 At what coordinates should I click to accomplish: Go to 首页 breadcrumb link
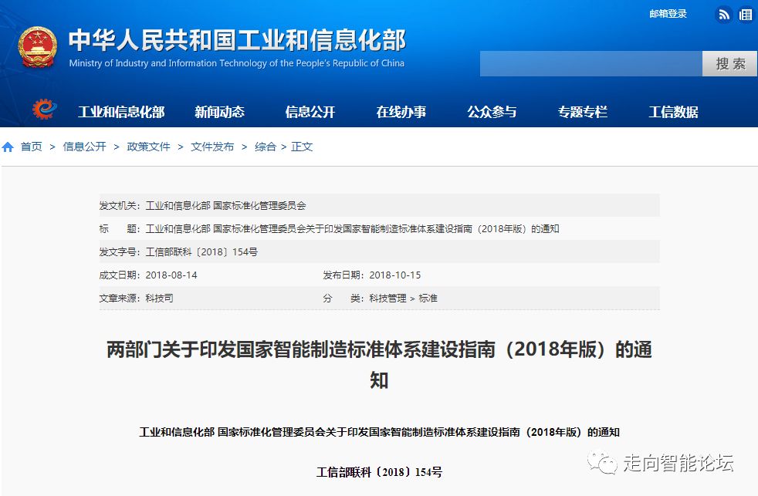click(32, 147)
